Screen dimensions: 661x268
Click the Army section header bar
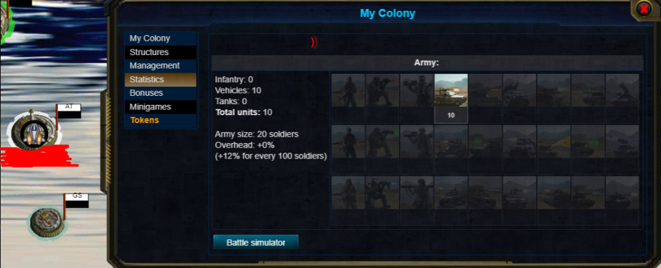pyautogui.click(x=427, y=63)
